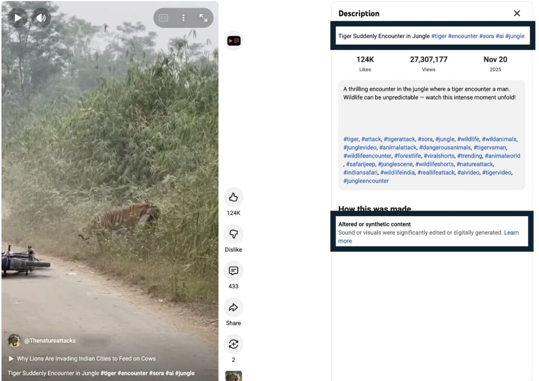
Task: Click the #wildlifeindia hashtag
Action: 397,173
